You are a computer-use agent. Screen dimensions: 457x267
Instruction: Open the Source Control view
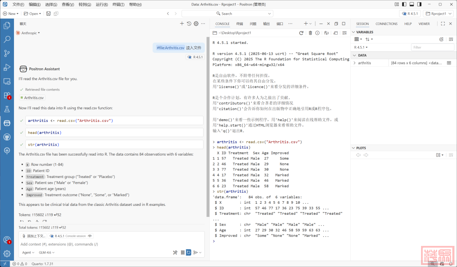tap(7, 53)
